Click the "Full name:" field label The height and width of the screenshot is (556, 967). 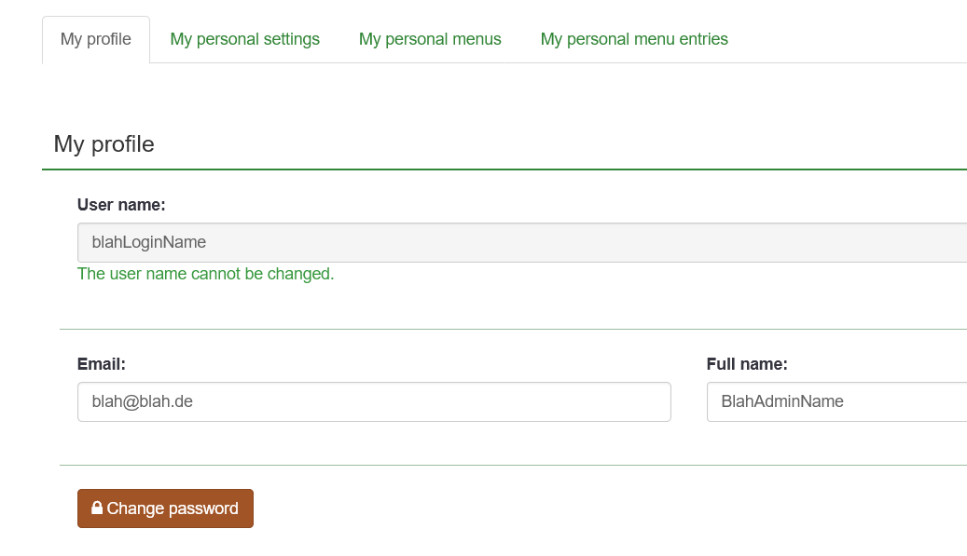click(747, 364)
